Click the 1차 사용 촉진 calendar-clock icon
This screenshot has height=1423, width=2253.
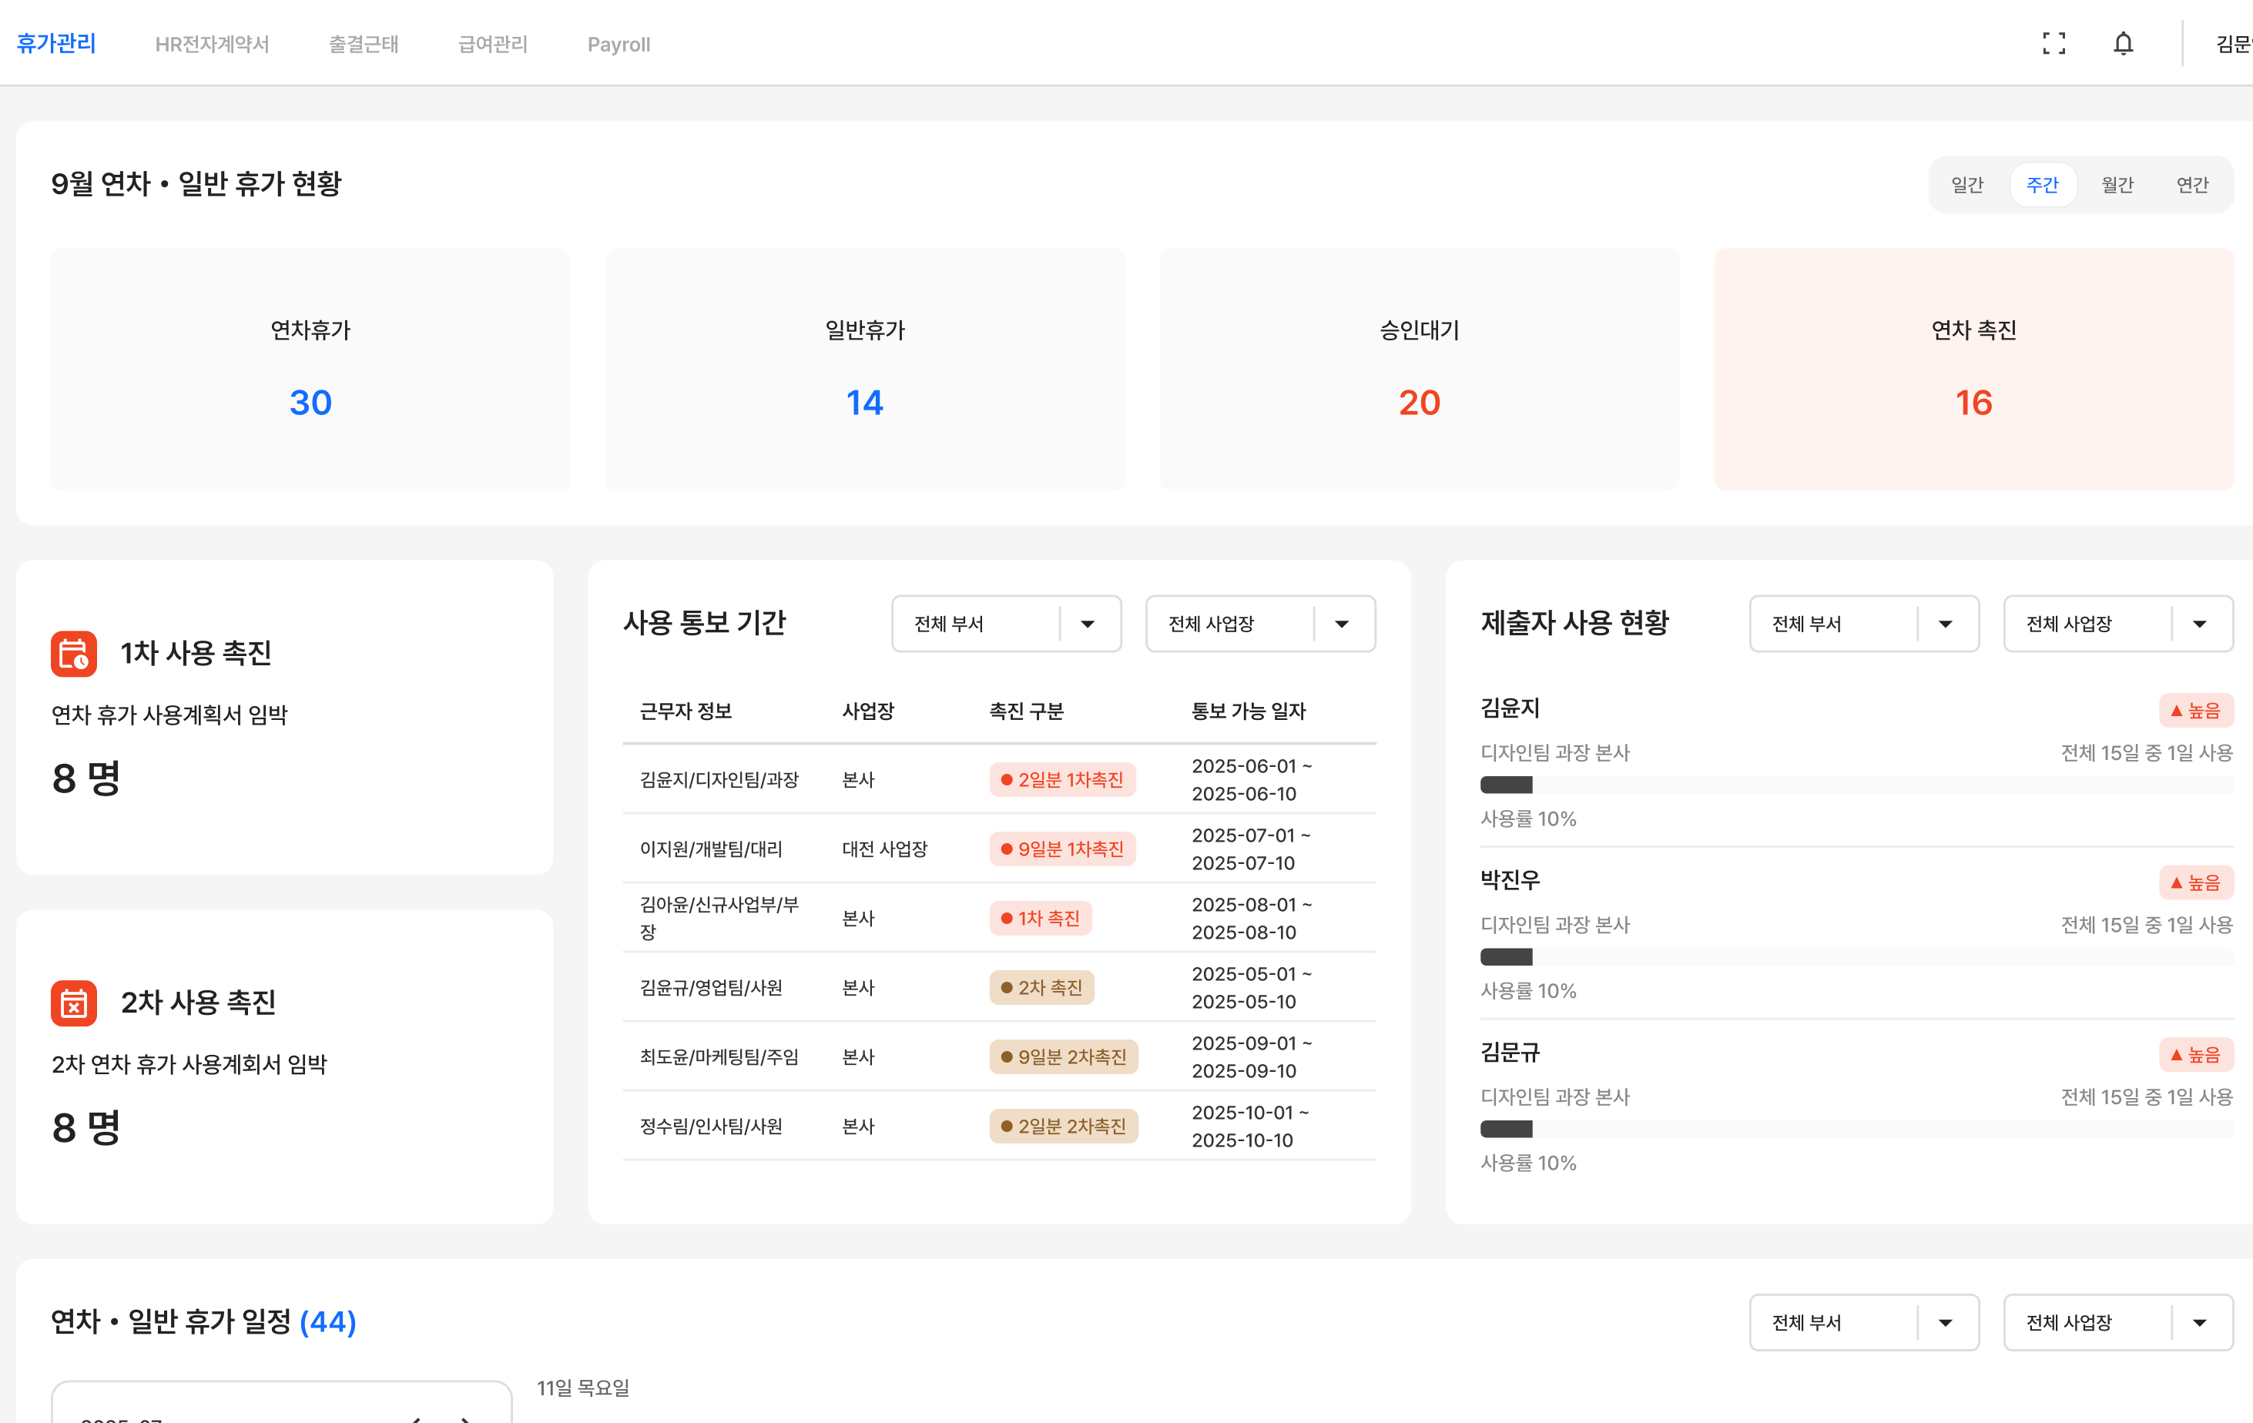coord(74,653)
